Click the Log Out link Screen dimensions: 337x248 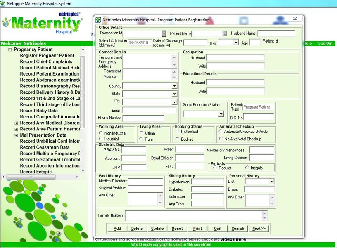[325, 43]
